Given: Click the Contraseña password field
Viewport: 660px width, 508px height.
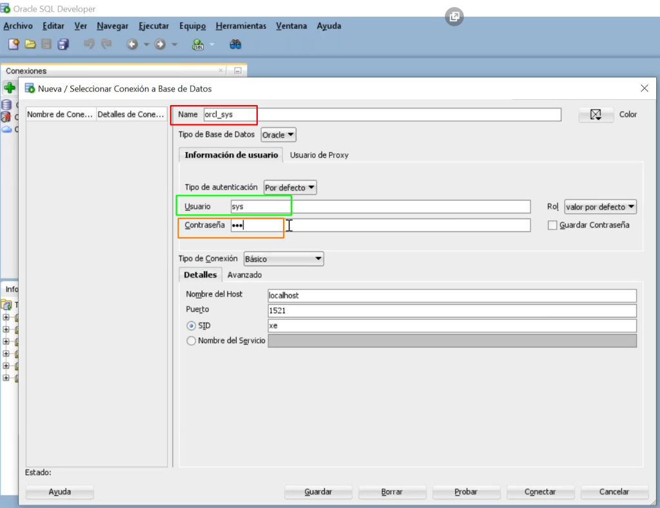Looking at the screenshot, I should (380, 225).
